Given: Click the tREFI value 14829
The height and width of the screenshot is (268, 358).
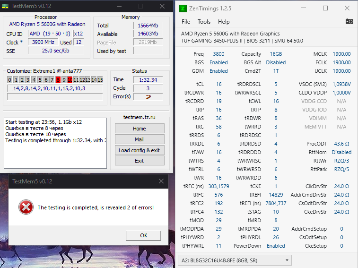Looking at the screenshot, I should [276, 195].
